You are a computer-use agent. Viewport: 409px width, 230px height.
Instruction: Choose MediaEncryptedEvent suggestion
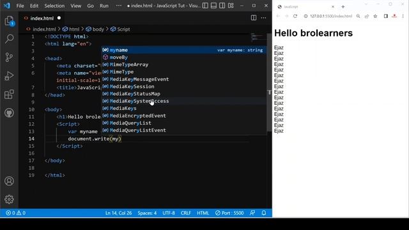[x=183, y=116]
